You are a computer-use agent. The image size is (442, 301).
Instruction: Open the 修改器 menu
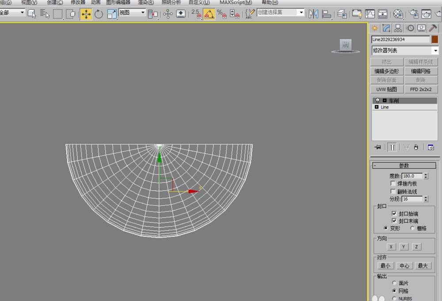point(78,2)
